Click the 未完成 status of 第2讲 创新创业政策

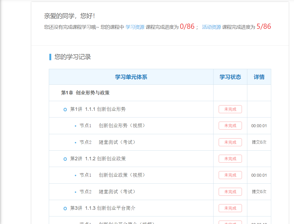tap(230, 159)
